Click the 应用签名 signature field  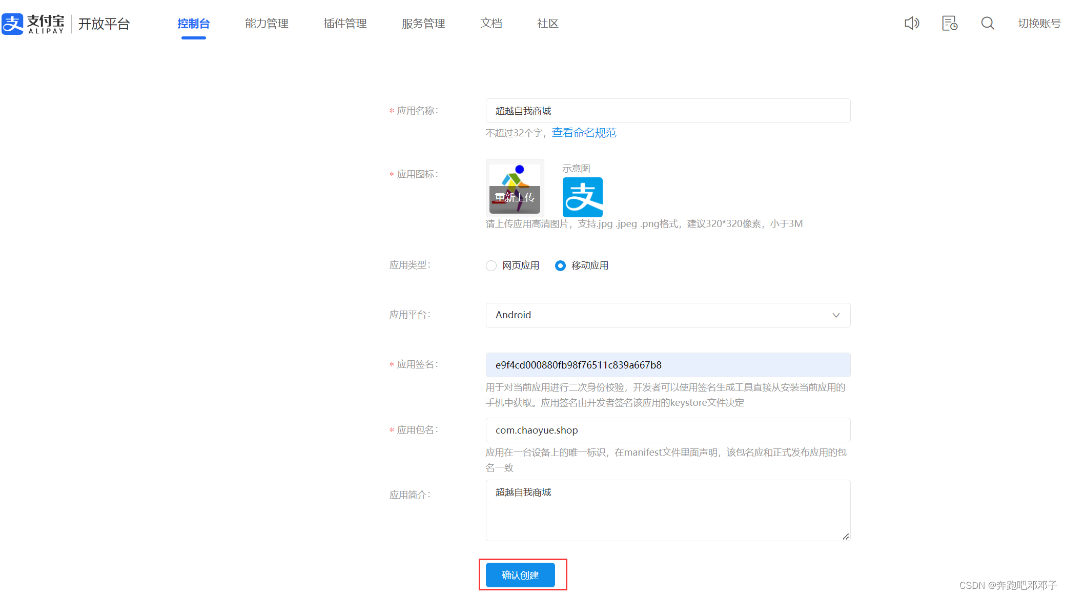click(667, 365)
